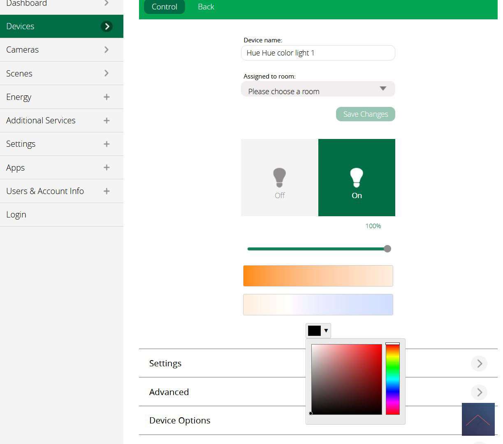Click the plus icon beside Additional Services
The width and height of the screenshot is (503, 444).
pos(107,120)
